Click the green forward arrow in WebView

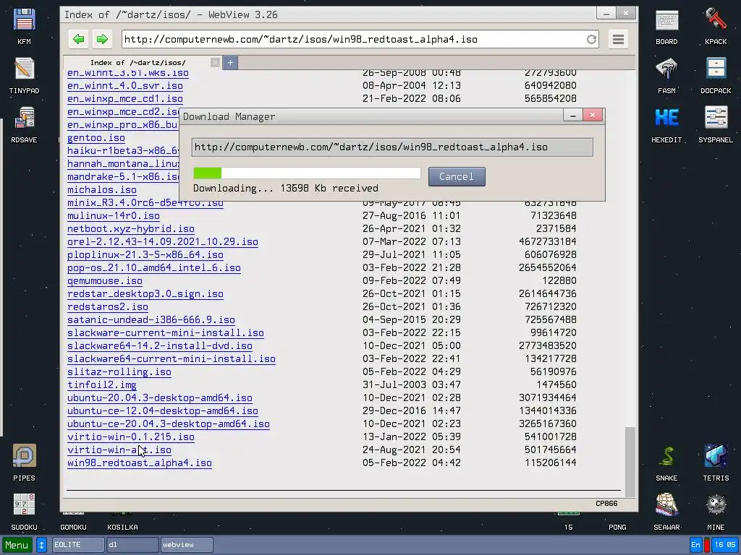[x=102, y=39]
